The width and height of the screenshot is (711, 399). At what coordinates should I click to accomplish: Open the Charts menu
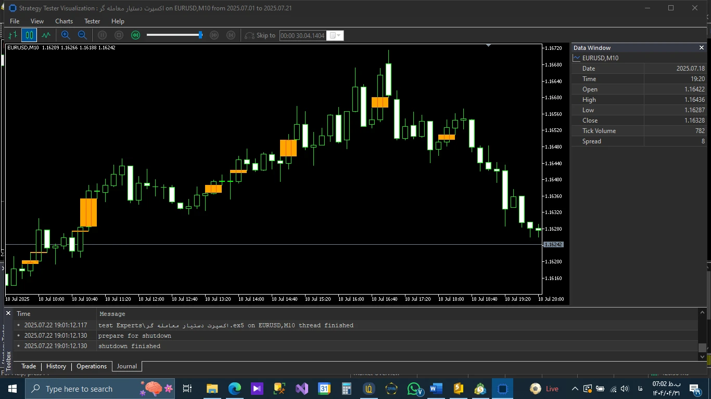[64, 21]
